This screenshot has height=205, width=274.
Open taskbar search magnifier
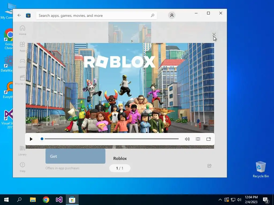click(19, 200)
